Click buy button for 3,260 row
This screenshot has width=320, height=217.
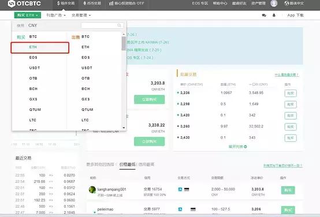pyautogui.click(x=291, y=127)
